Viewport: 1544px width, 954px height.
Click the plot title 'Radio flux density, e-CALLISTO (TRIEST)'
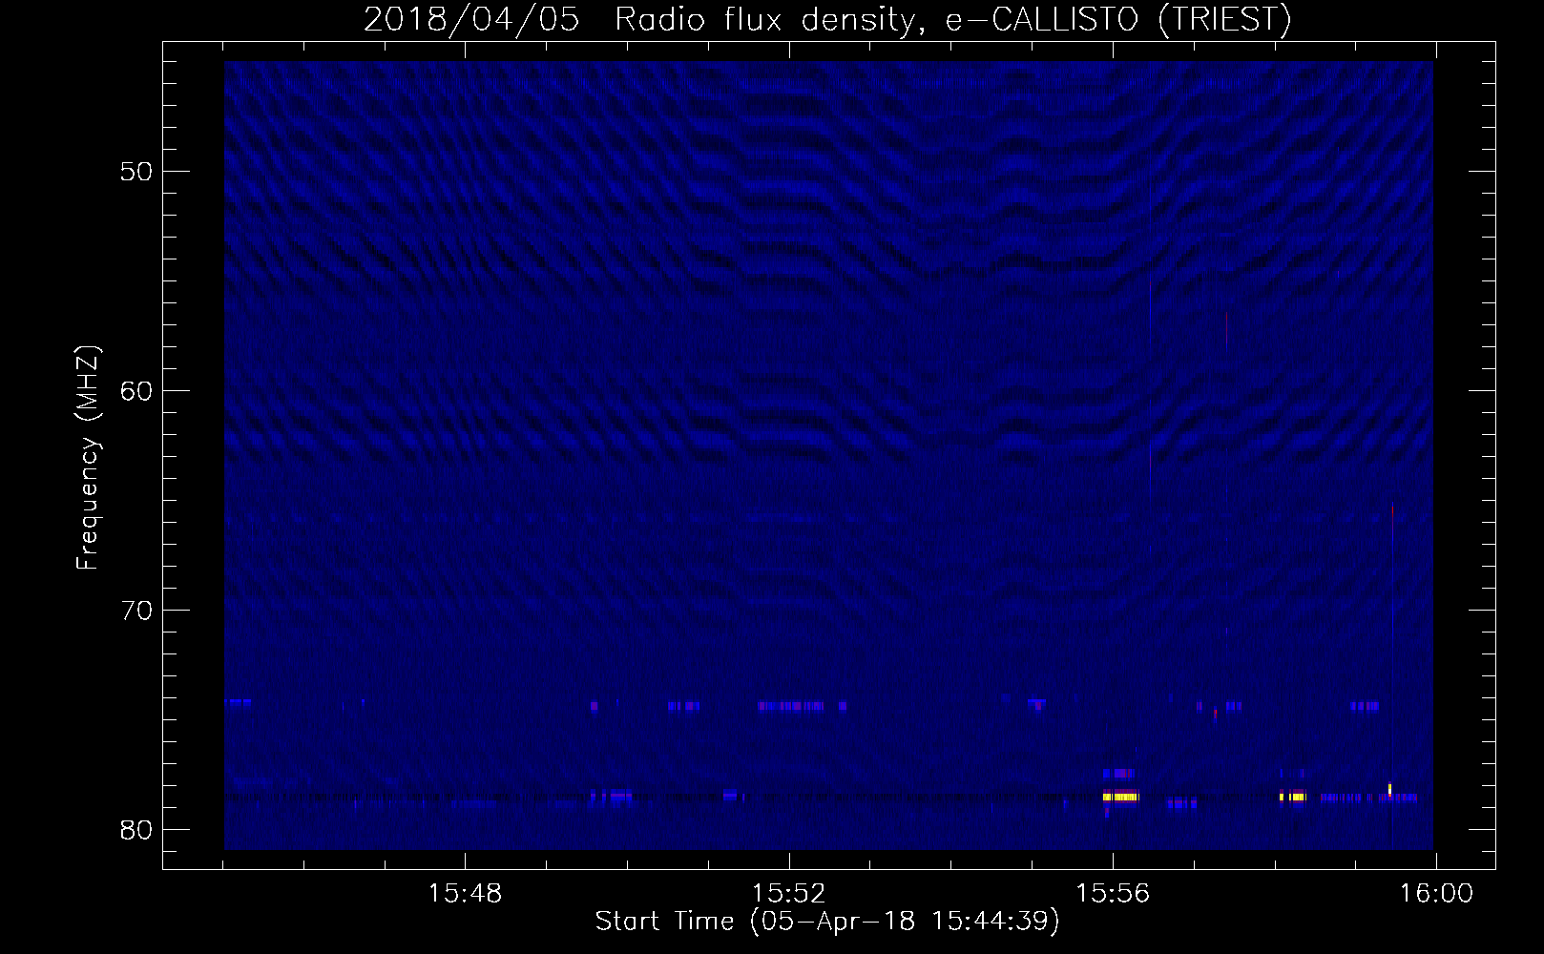[x=952, y=20]
